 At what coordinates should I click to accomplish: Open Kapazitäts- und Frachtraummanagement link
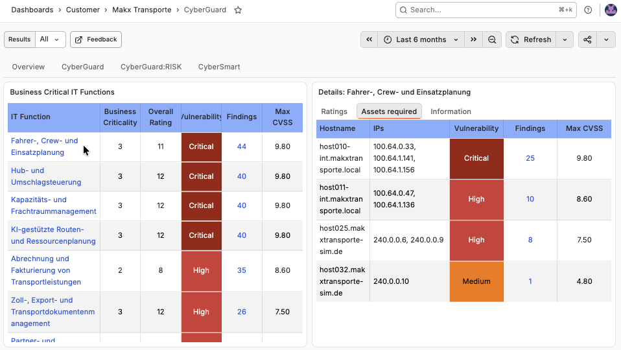[x=53, y=205]
